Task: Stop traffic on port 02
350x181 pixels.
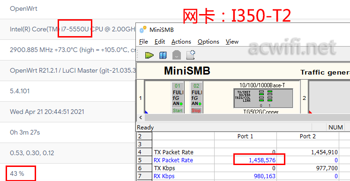Action: (196, 111)
